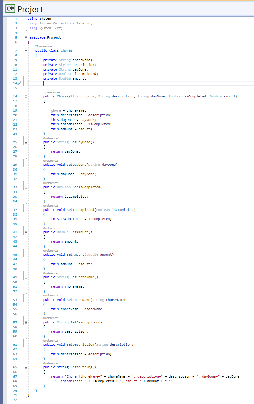Click line number 67 in the gutter
Image resolution: width=254 pixels, height=404 pixels.
pyautogui.click(x=15, y=376)
